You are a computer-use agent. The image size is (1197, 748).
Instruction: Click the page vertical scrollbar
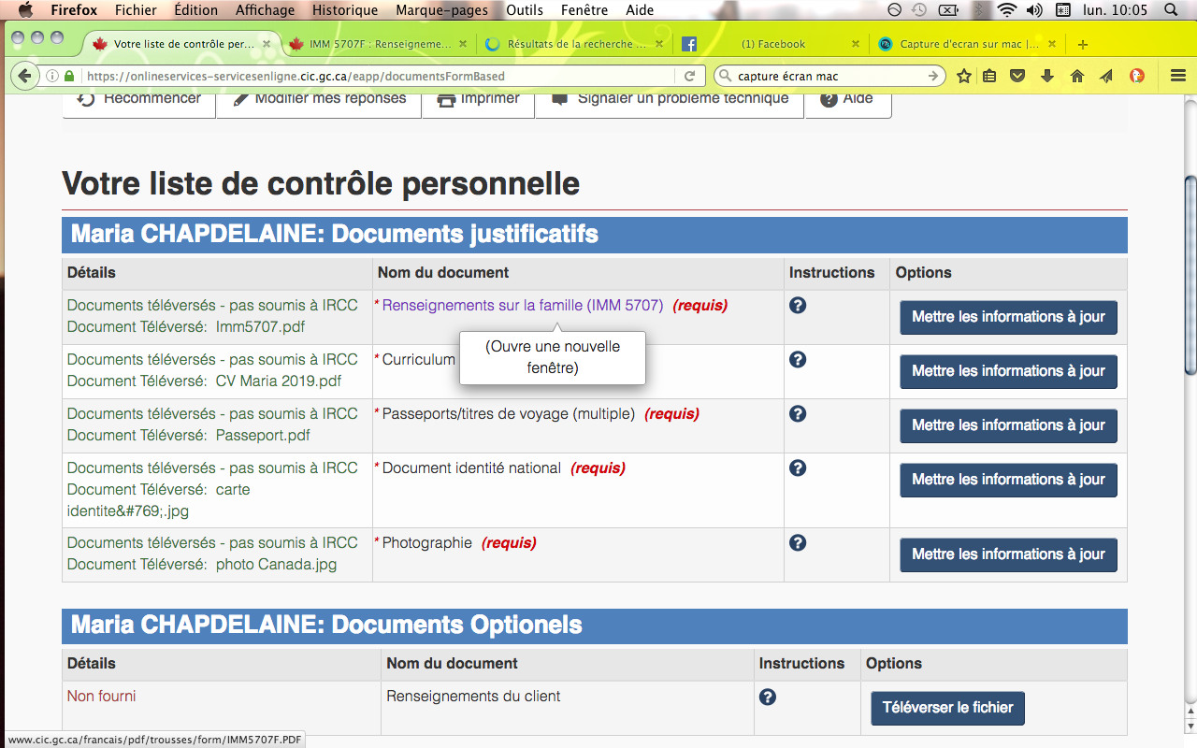(x=1190, y=280)
